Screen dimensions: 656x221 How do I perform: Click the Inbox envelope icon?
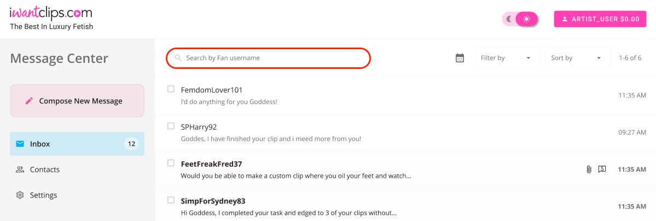pyautogui.click(x=20, y=144)
